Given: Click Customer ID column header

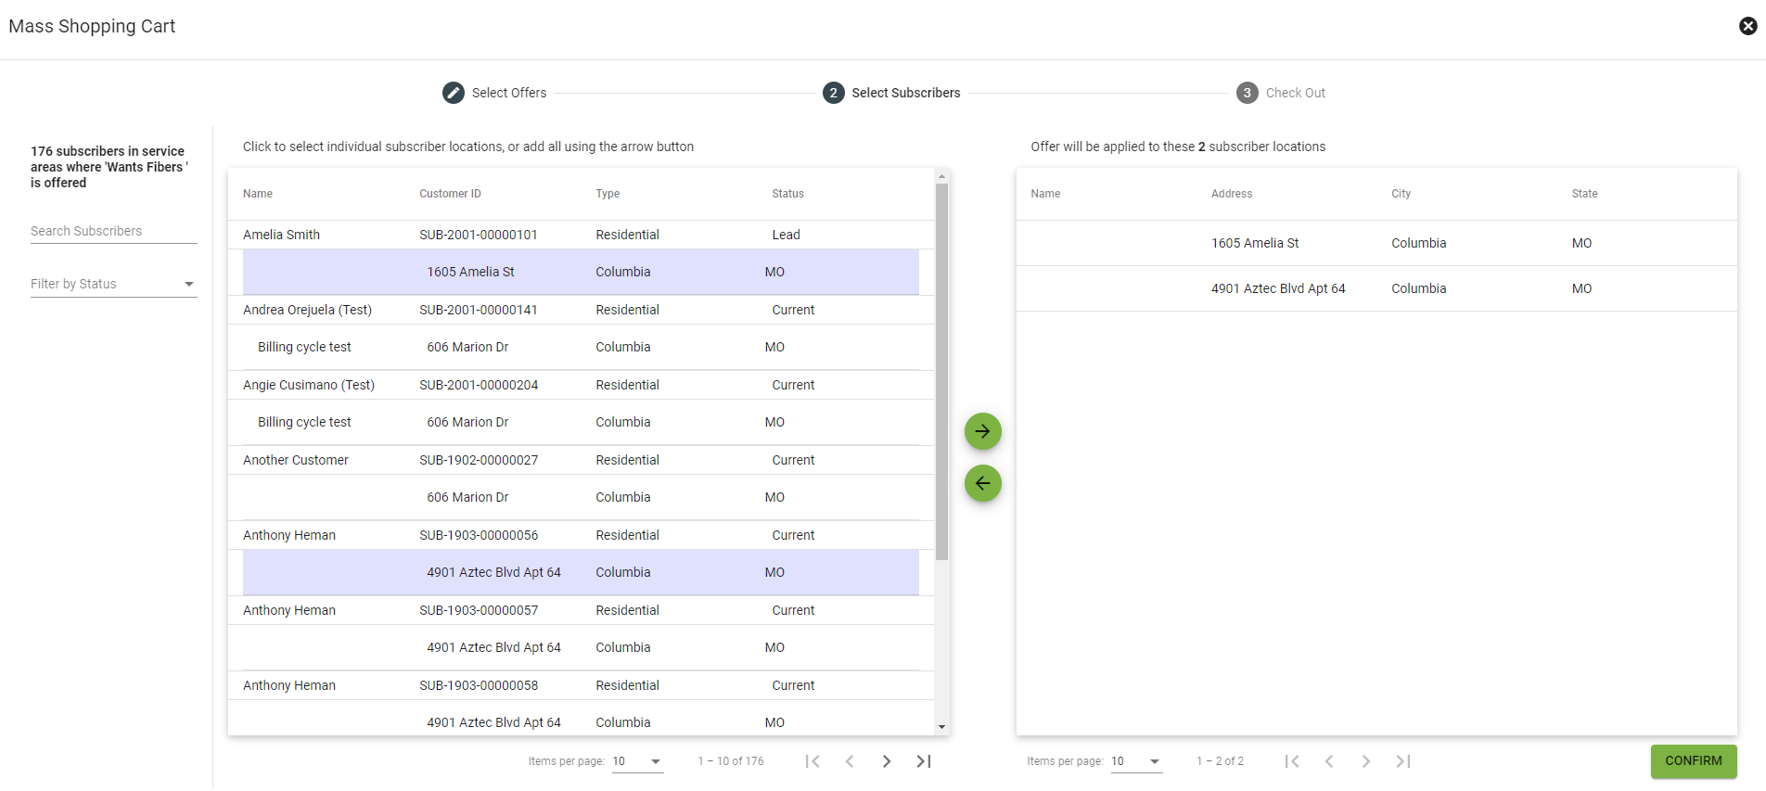Looking at the screenshot, I should click(450, 194).
